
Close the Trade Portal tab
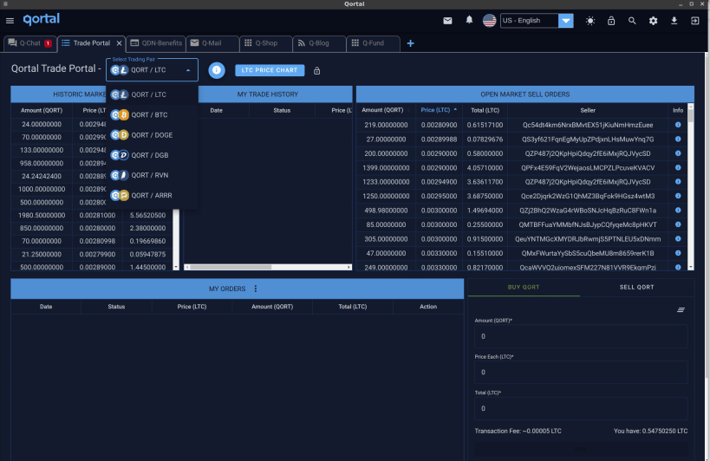click(119, 43)
